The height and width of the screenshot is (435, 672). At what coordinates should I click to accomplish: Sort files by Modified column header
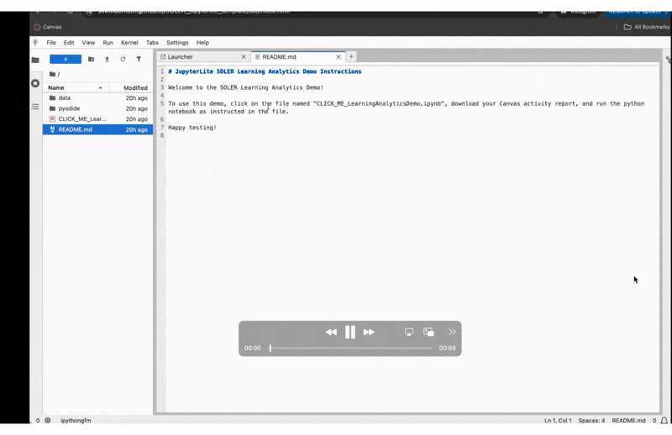click(132, 87)
